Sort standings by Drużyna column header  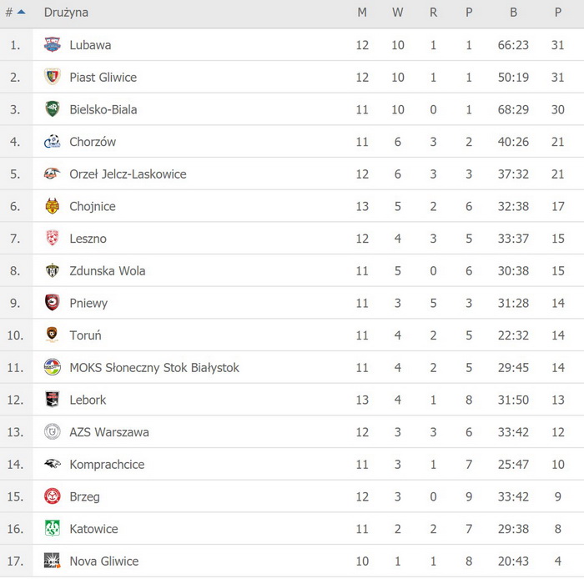coord(66,13)
